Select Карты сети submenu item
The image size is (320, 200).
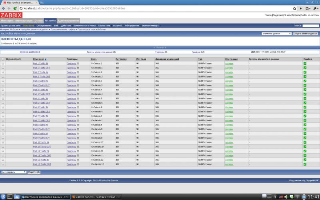coord(104,26)
